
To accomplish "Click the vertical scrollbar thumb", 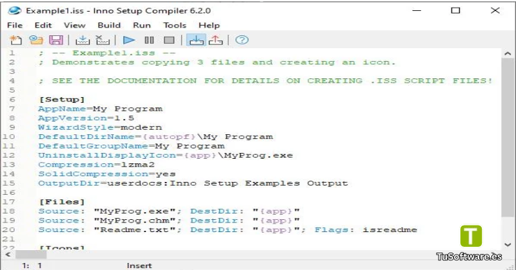I will coord(508,138).
